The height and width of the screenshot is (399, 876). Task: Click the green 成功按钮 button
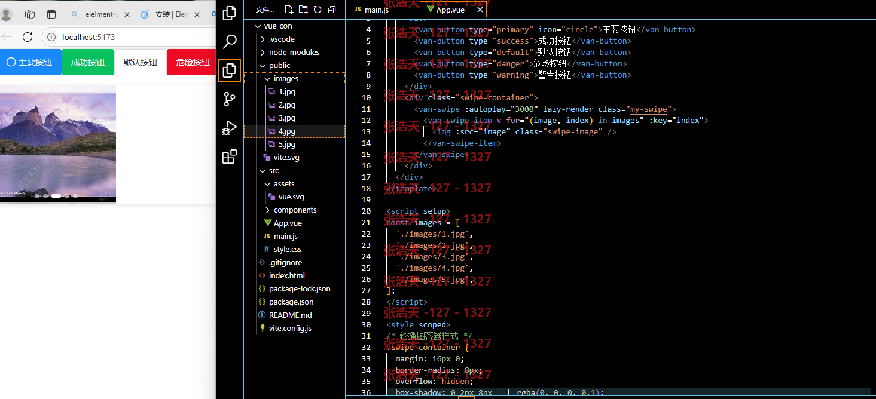tap(88, 62)
